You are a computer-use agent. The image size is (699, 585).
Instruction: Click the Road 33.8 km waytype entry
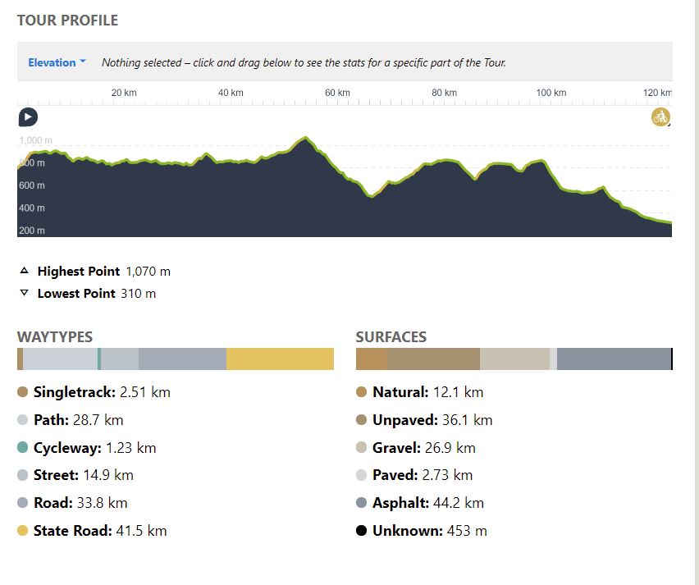pyautogui.click(x=80, y=503)
